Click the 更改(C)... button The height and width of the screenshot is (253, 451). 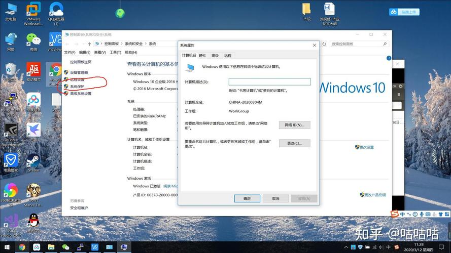[x=295, y=143]
